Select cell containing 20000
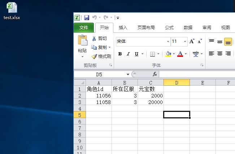The width and height of the screenshot is (235, 154). point(151,102)
